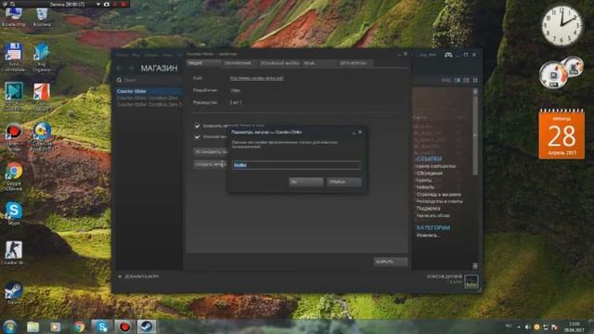
Task: Click the Создать ярлык button
Action: (211, 165)
